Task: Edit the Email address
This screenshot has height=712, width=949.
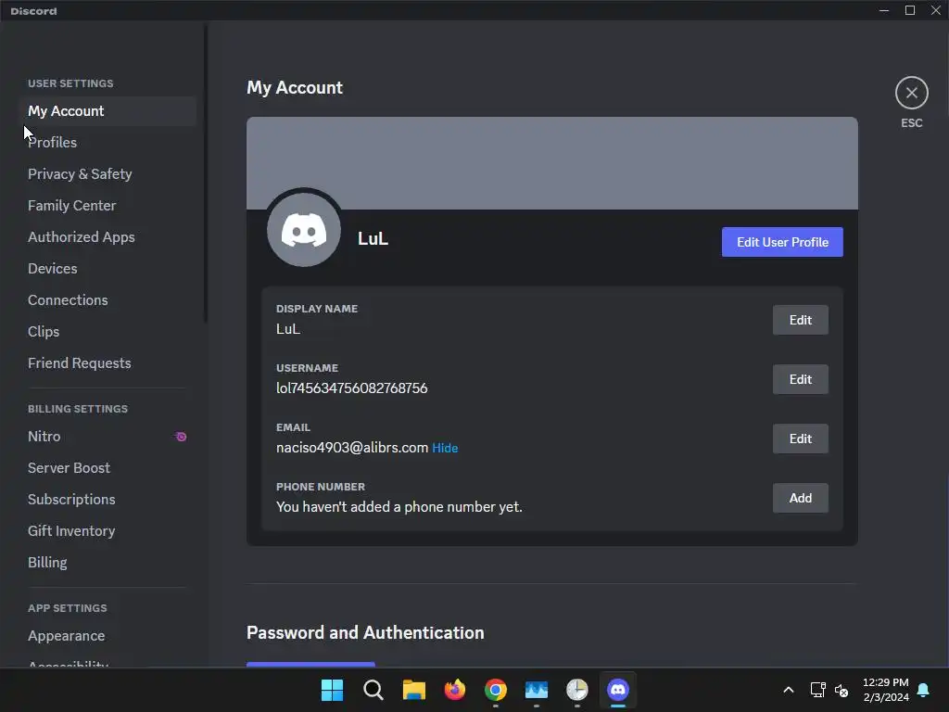Action: [x=800, y=439]
